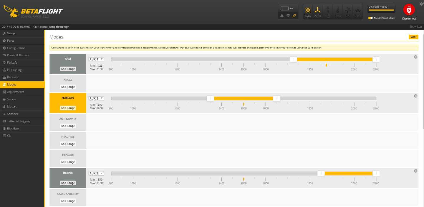Open BEEPER channel AUX 2 dropdown
Screen dimensions: 424x207
(96, 173)
